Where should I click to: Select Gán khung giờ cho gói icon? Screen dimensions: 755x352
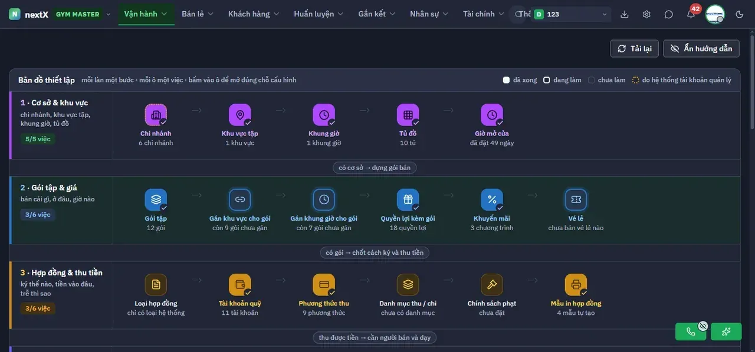pos(324,200)
